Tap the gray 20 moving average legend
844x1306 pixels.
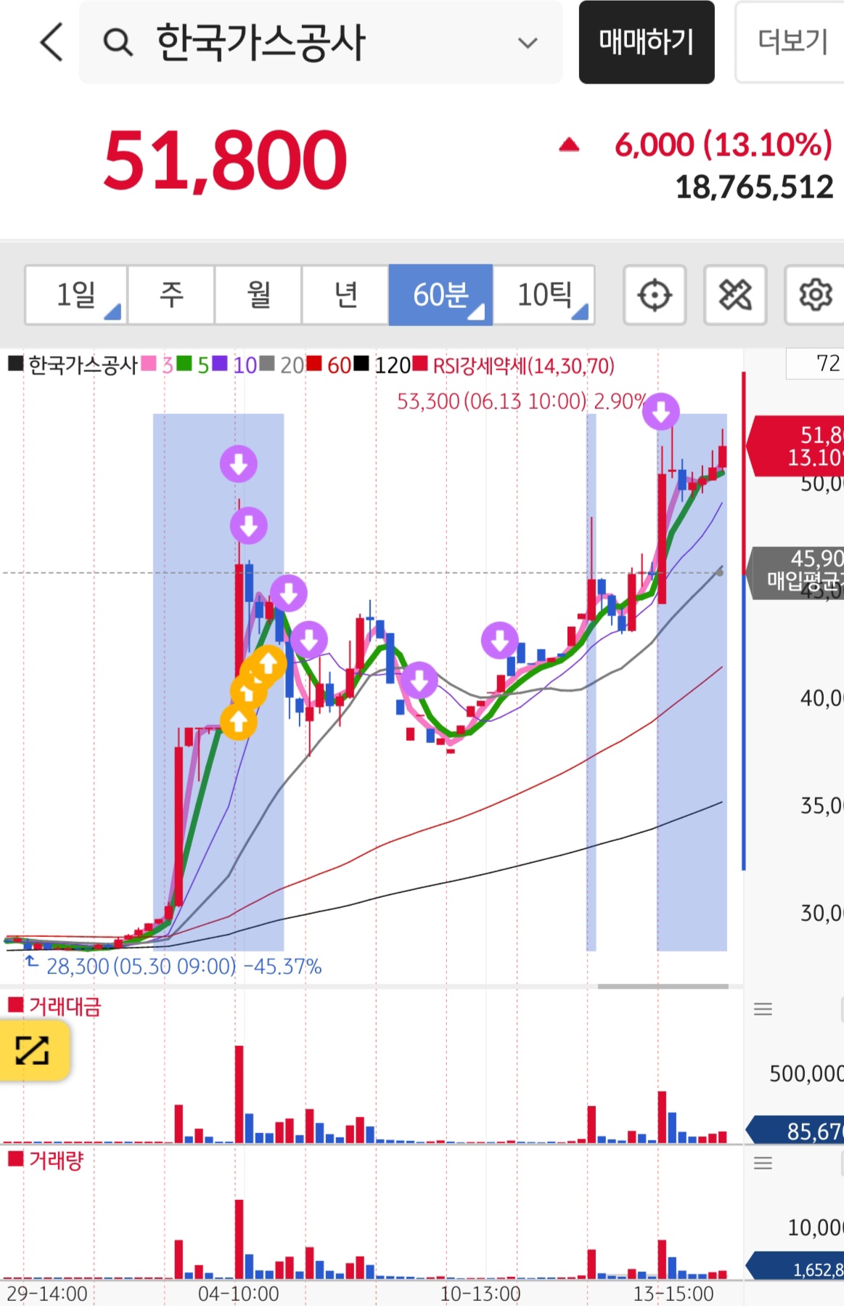pos(282,365)
